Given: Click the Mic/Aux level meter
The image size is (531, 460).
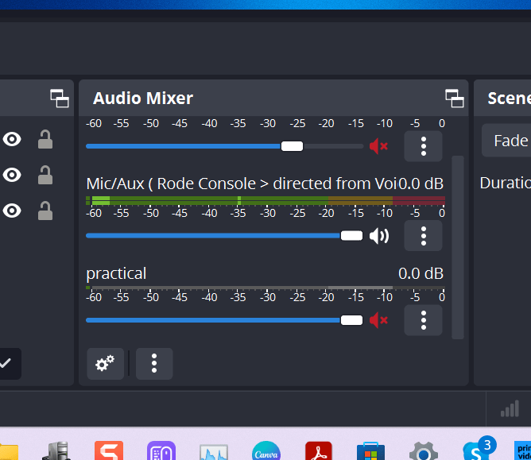Looking at the screenshot, I should click(265, 201).
